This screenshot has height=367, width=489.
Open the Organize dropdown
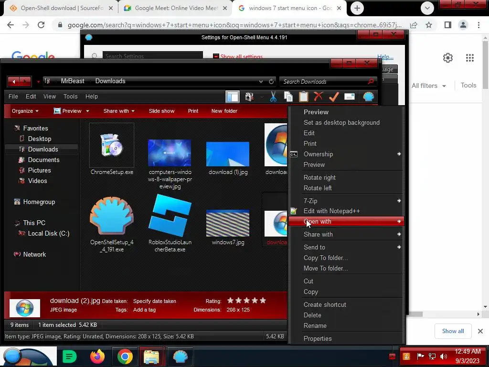point(25,111)
